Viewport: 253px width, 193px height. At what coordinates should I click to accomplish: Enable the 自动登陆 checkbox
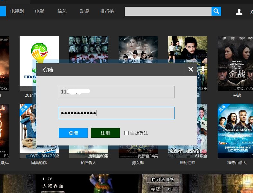tap(127, 133)
